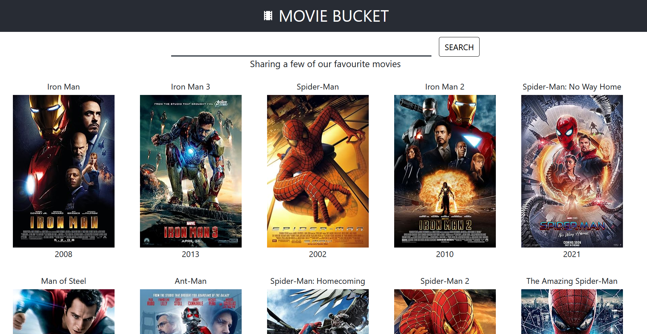Click the "Iron Man 3" title text
This screenshot has width=647, height=334.
point(190,87)
